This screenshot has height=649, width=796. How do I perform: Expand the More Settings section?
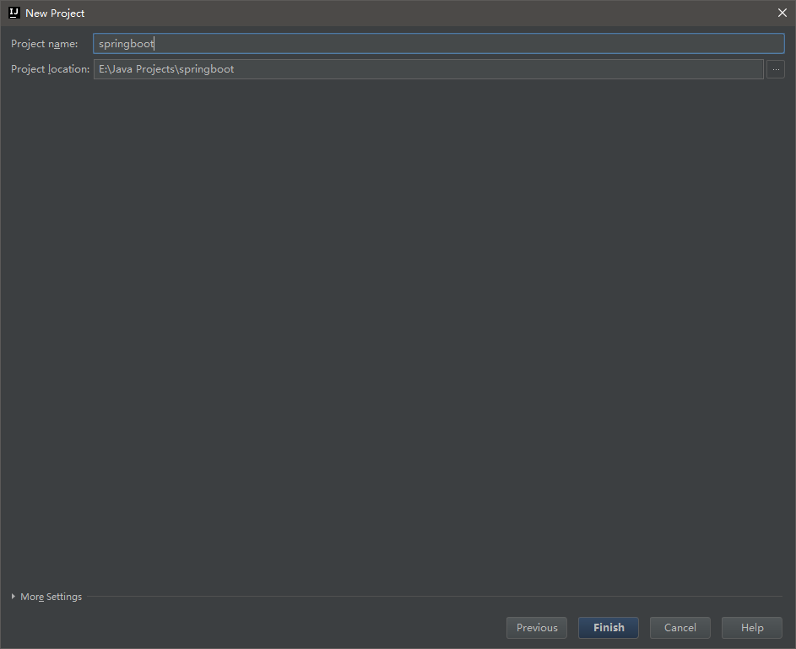pyautogui.click(x=46, y=597)
